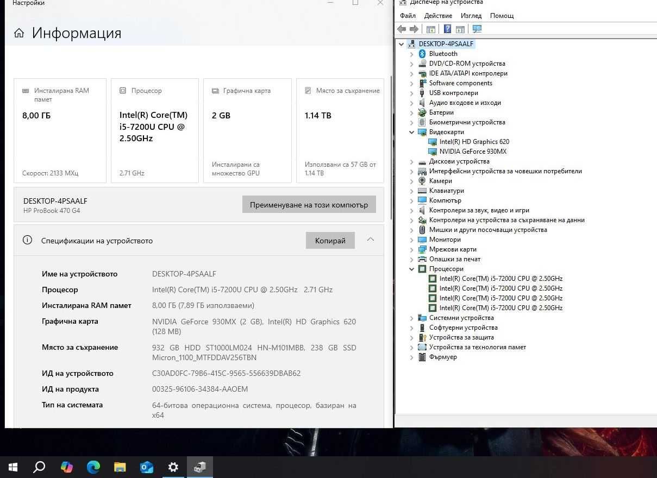Go back with Device Manager's left arrow

(x=402, y=29)
